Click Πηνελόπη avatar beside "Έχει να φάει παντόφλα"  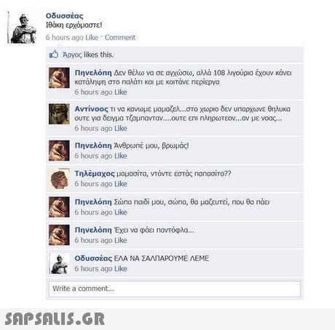point(59,235)
